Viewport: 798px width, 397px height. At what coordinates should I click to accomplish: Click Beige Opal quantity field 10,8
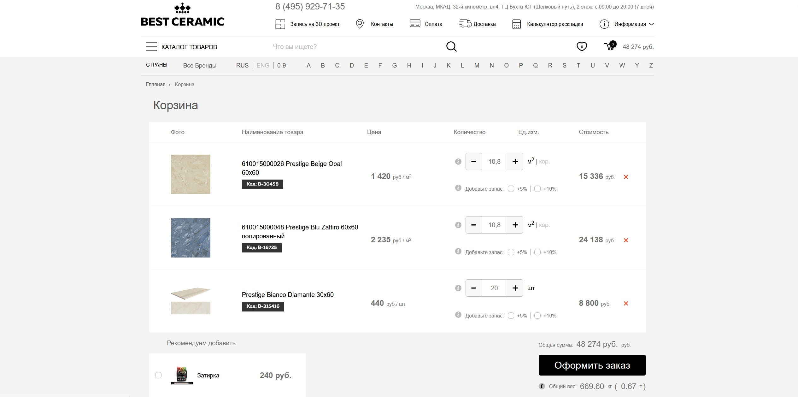494,162
